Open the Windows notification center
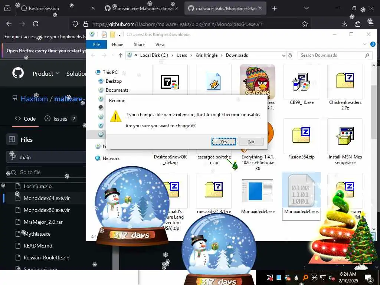 point(368,278)
